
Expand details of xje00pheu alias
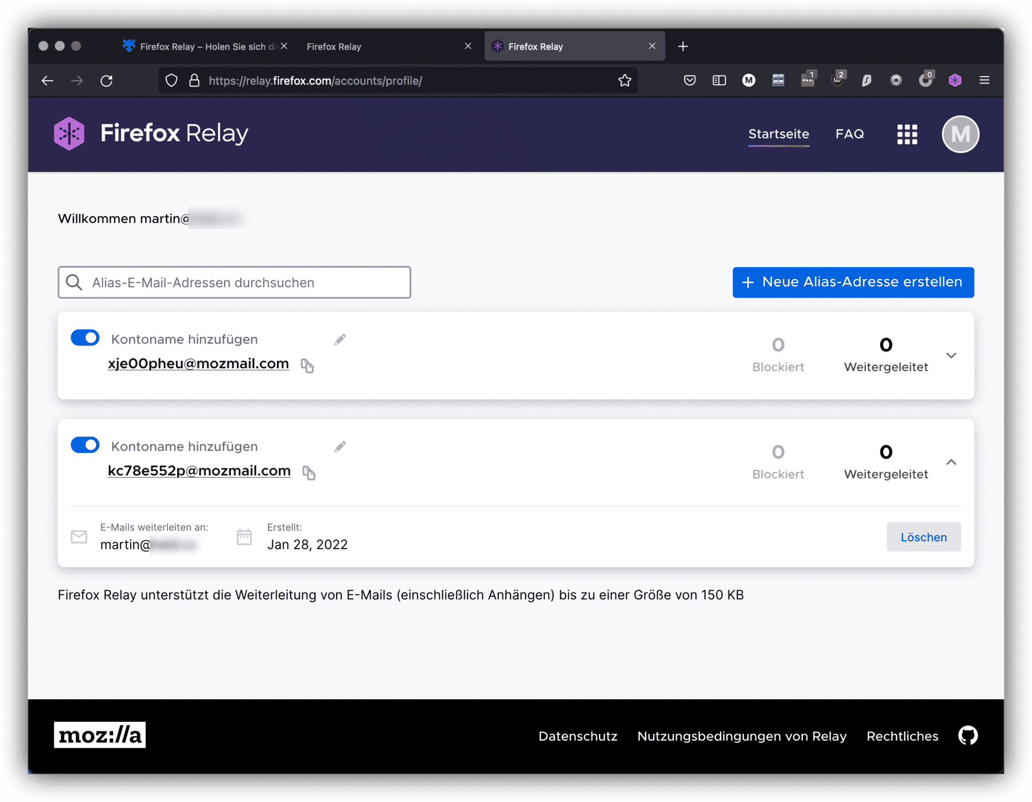(x=951, y=355)
